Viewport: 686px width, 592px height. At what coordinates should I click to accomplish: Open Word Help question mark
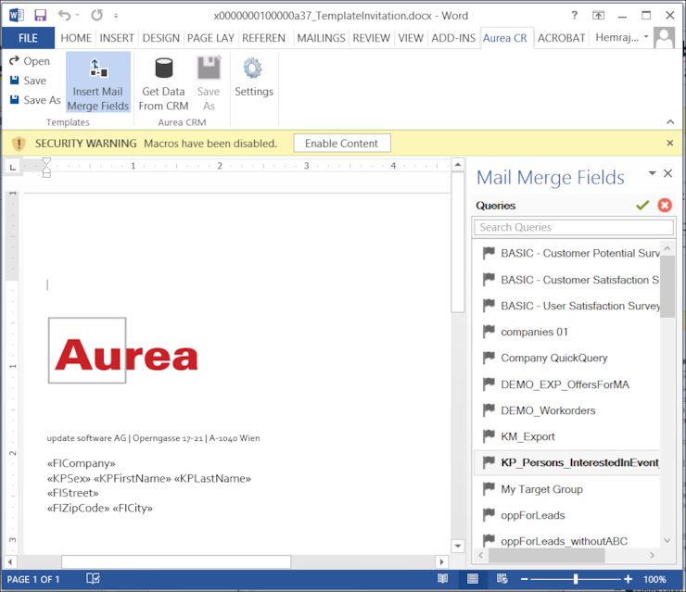click(575, 16)
